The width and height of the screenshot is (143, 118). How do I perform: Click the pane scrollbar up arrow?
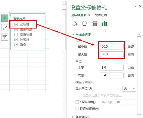(139, 35)
